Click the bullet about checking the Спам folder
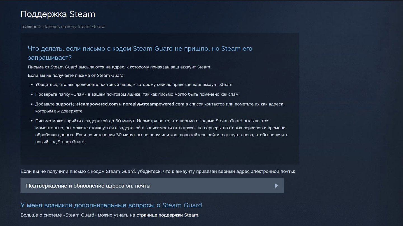Image resolution: width=403 pixels, height=226 pixels. (137, 94)
